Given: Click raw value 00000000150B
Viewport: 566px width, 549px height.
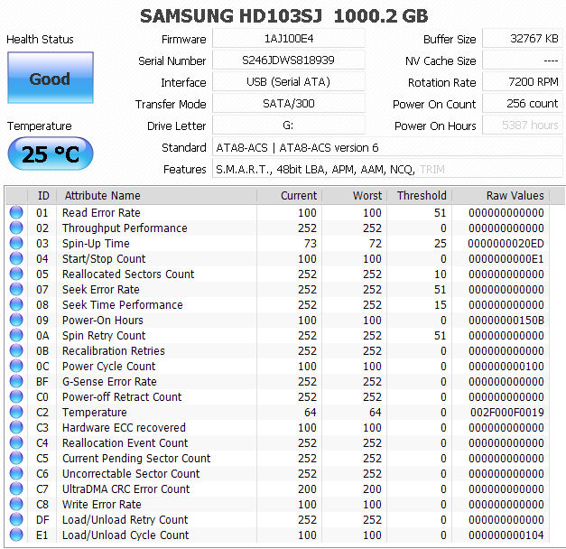Looking at the screenshot, I should coord(506,321).
